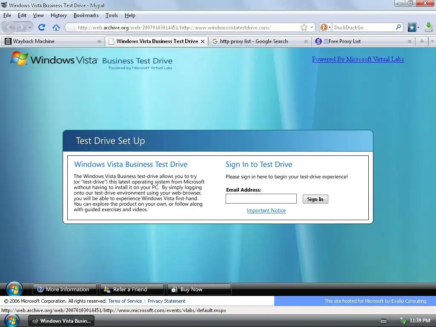This screenshot has height=327, width=436.
Task: Click the Exsilio Consulting hosting notice text
Action: coord(376,301)
